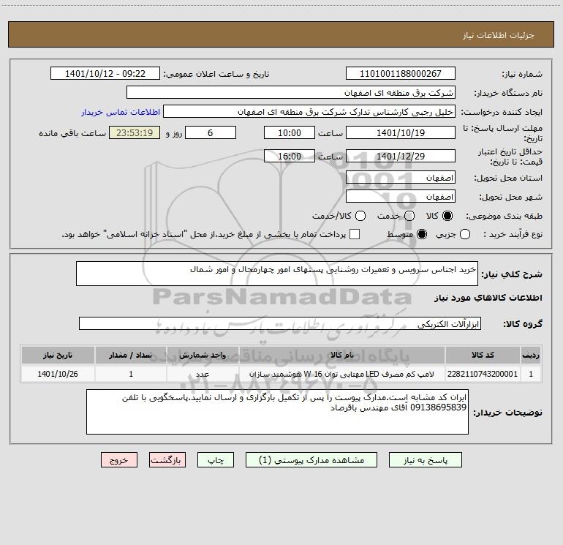Viewport: 563px width, 545px height.
Task: Click the buyer name field شرکت برق منطقه ای اصفهان
Action: pos(291,93)
